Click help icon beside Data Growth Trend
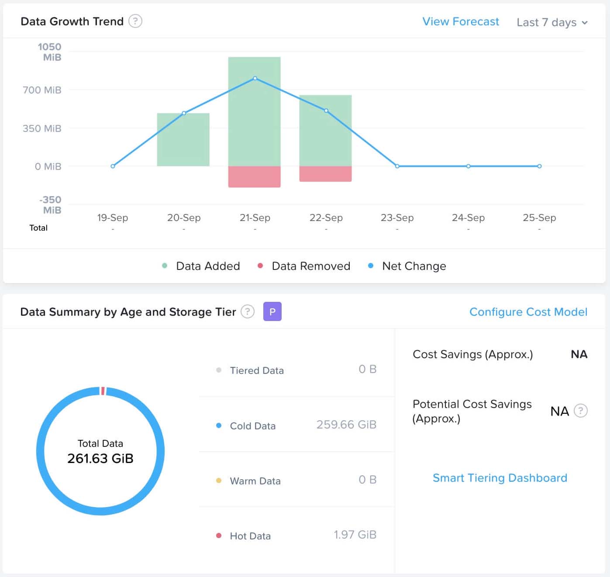The width and height of the screenshot is (610, 577). point(135,21)
